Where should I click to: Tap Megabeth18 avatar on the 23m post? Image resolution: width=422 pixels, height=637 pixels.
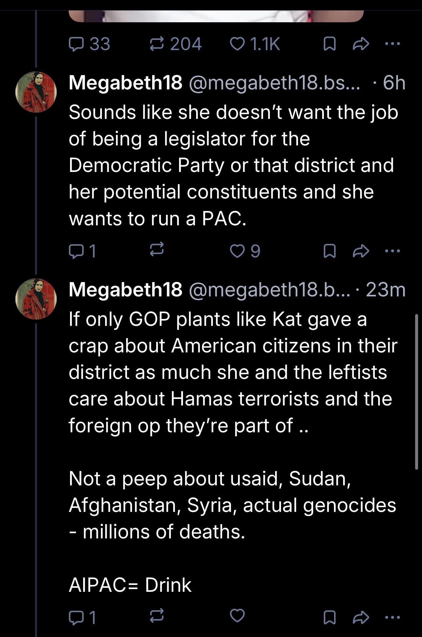tap(36, 299)
